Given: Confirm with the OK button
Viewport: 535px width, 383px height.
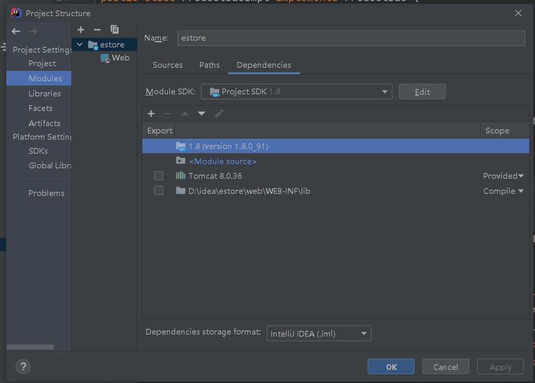Looking at the screenshot, I should (391, 367).
